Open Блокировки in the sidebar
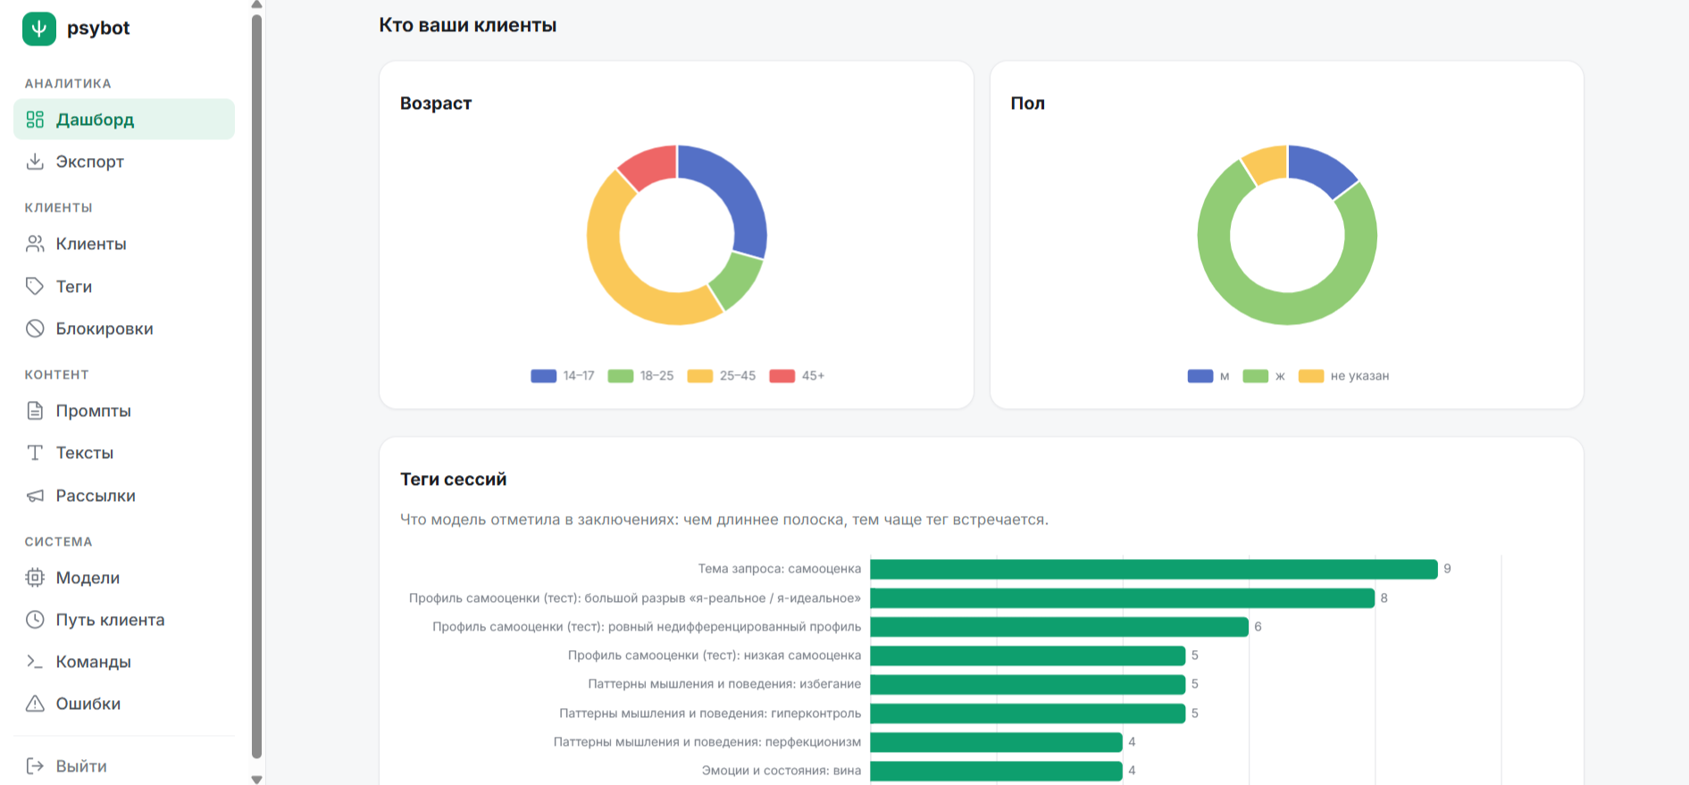The height and width of the screenshot is (785, 1689). [x=124, y=329]
